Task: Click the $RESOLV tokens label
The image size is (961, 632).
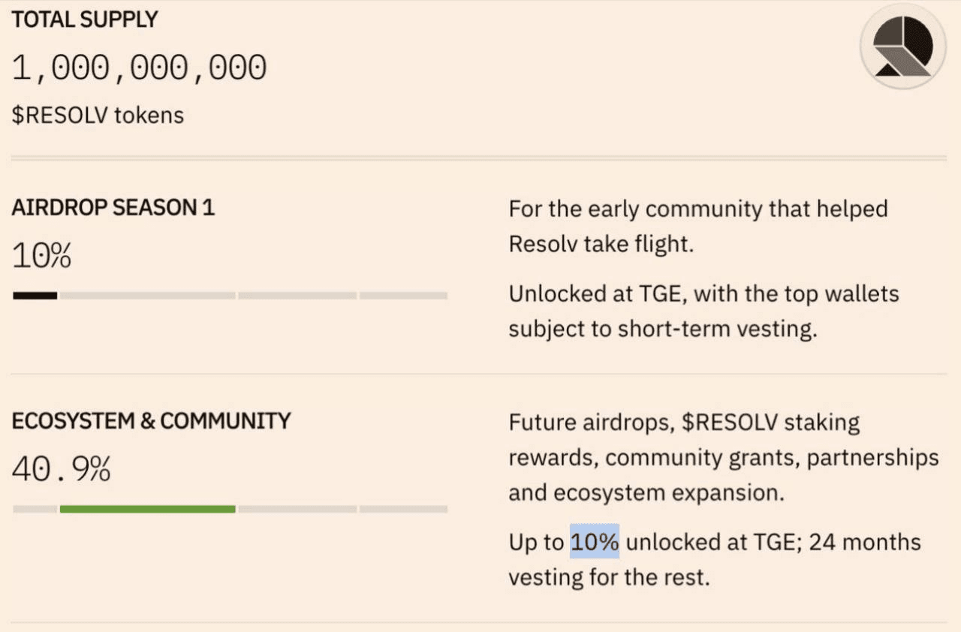Action: click(98, 116)
